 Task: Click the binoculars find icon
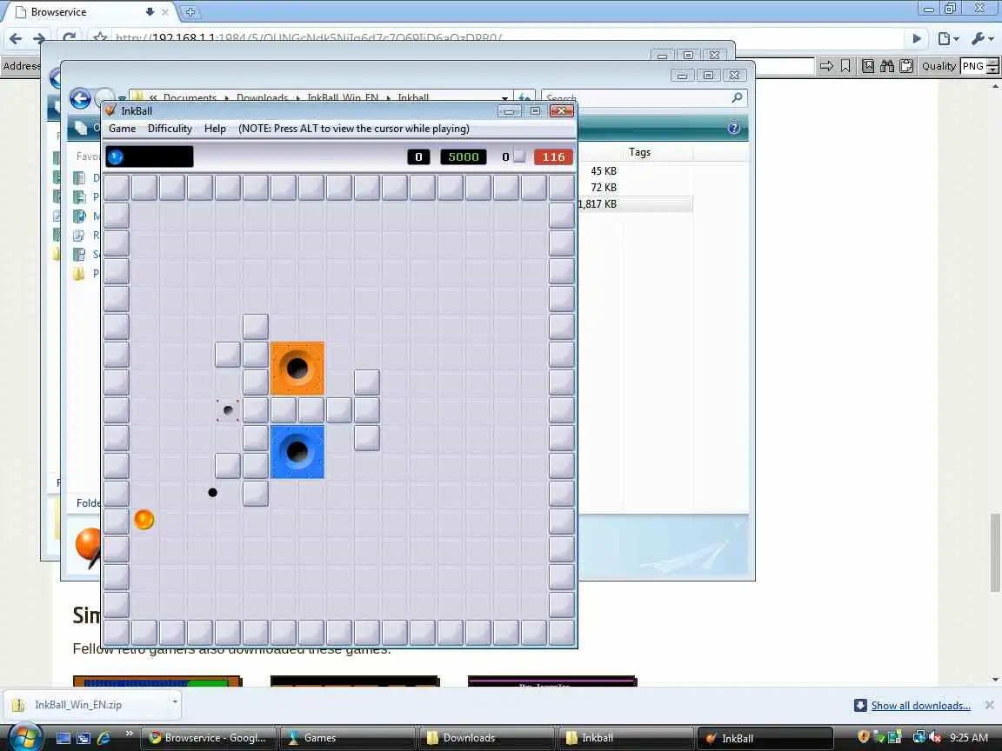887,66
